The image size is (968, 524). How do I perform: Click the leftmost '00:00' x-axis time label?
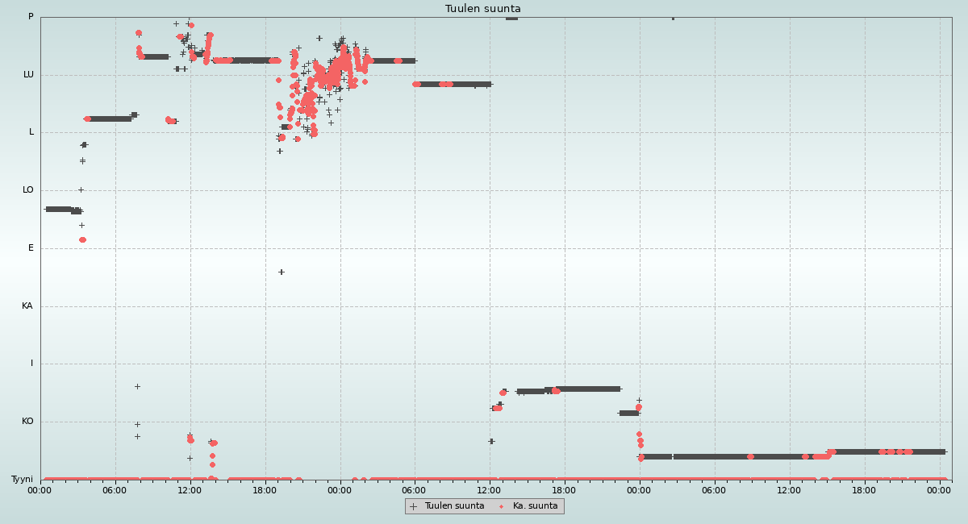pos(40,490)
